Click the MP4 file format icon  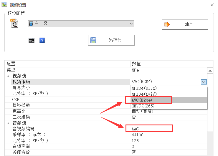pos(14,24)
